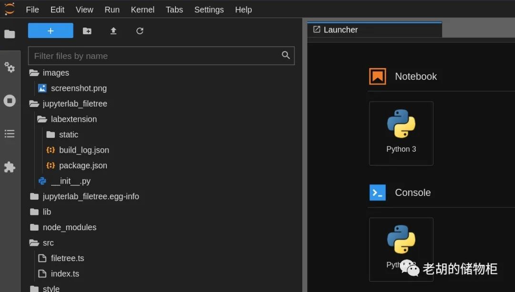Select package.json file
Screen dimensions: 515x292
click(x=76, y=165)
